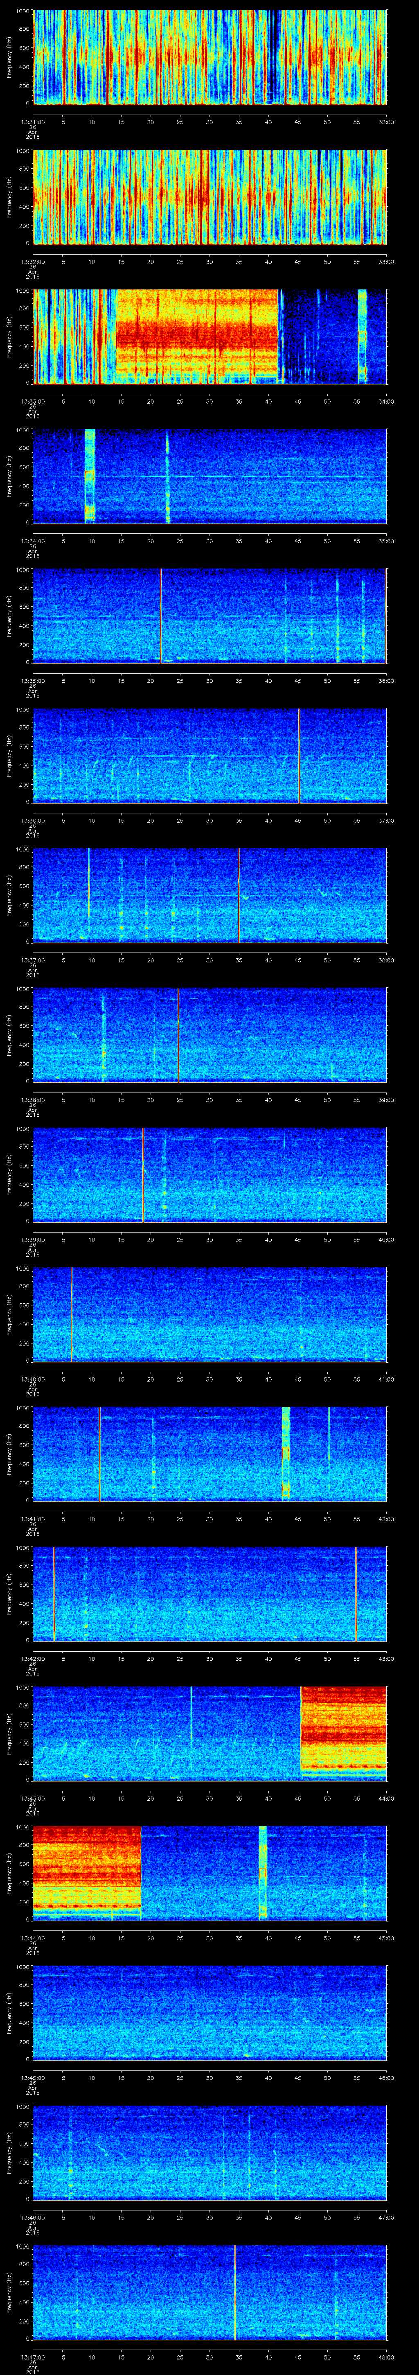Pick the spectrogram panel starting at 13:42:00
This screenshot has width=419, height=2375.
click(210, 1594)
